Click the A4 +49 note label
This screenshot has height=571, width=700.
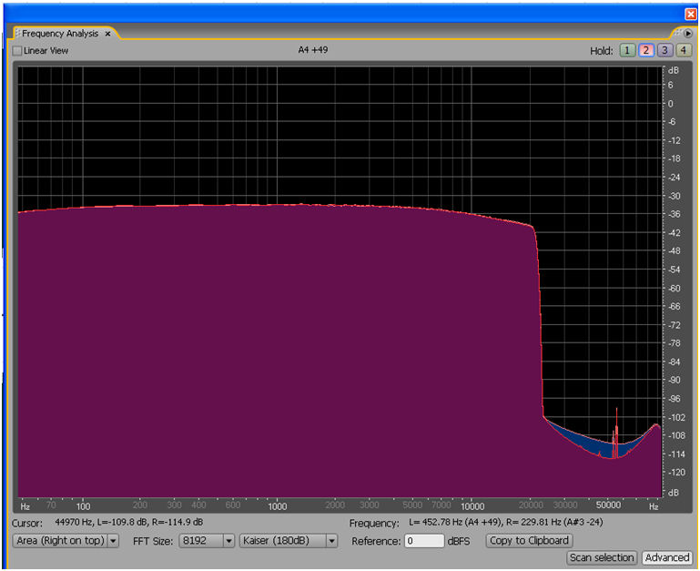click(x=313, y=50)
